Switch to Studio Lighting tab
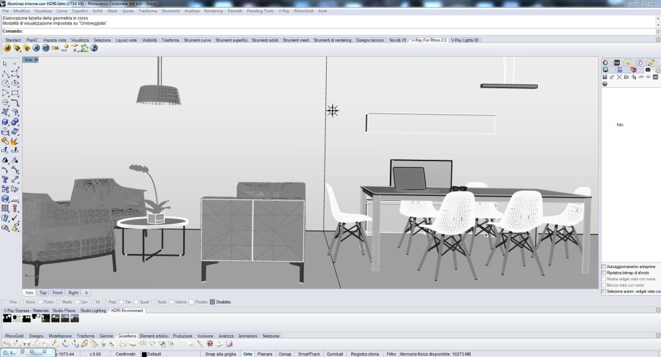Screen dimensions: 661x357 [x=93, y=310]
